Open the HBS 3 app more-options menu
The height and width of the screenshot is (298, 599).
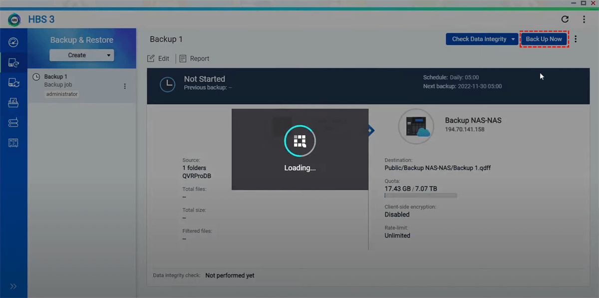coord(584,19)
